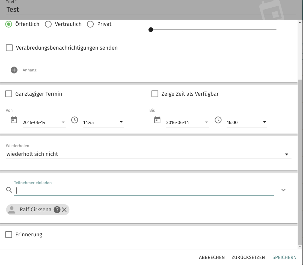This screenshot has width=303, height=265.
Task: Click the clock icon beside 16:00
Action: 218,120
